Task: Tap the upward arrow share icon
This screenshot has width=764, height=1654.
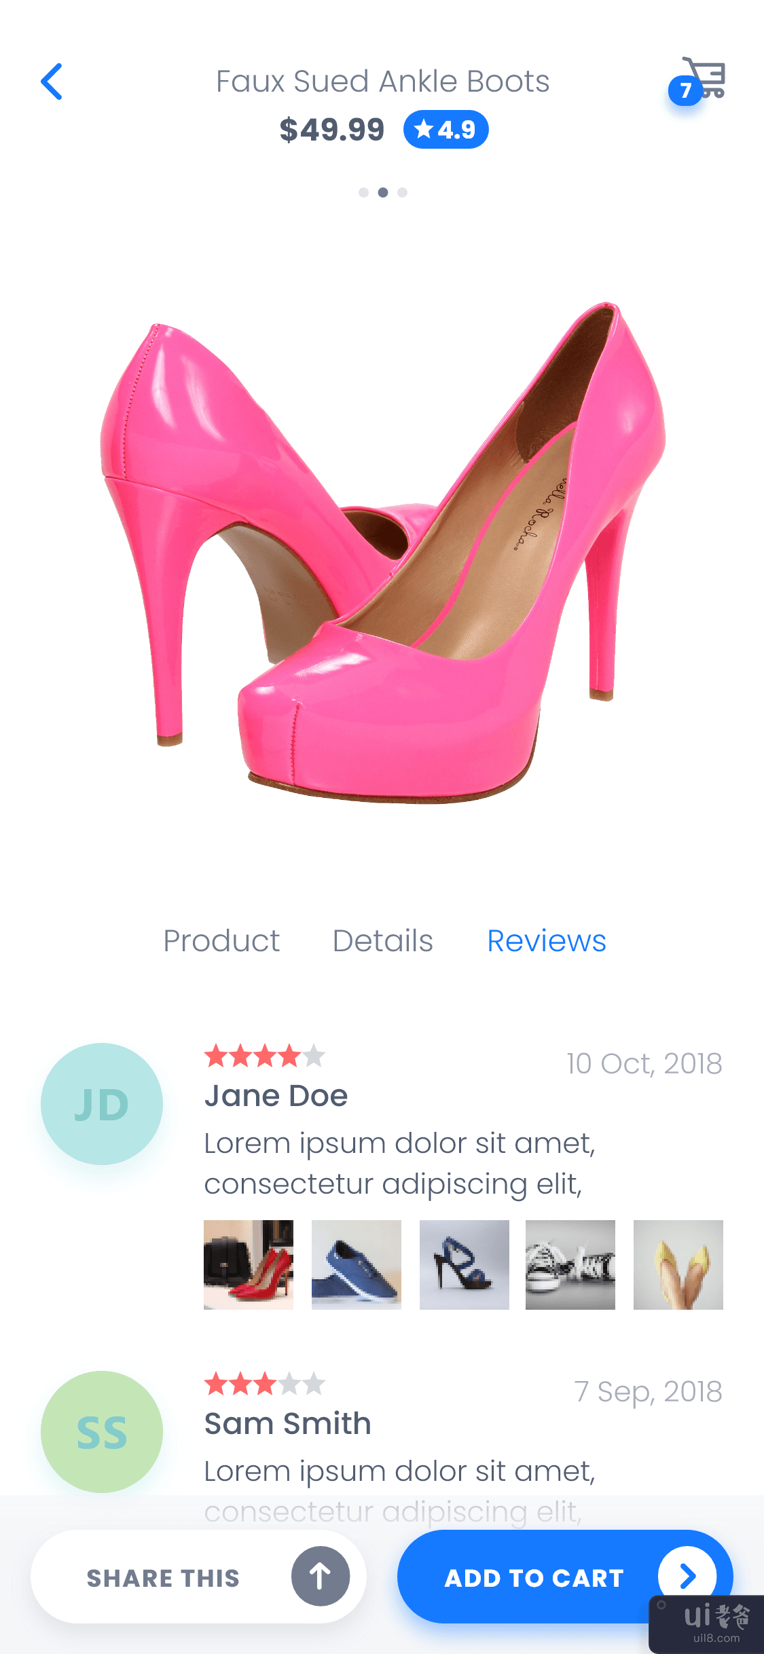Action: click(x=321, y=1576)
